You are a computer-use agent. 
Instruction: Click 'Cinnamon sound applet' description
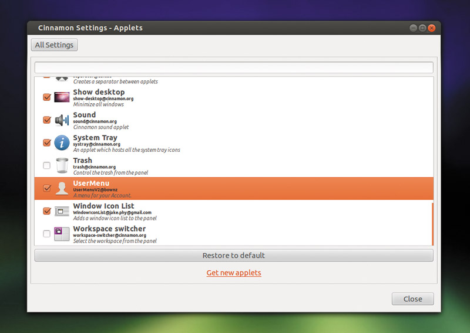click(101, 127)
